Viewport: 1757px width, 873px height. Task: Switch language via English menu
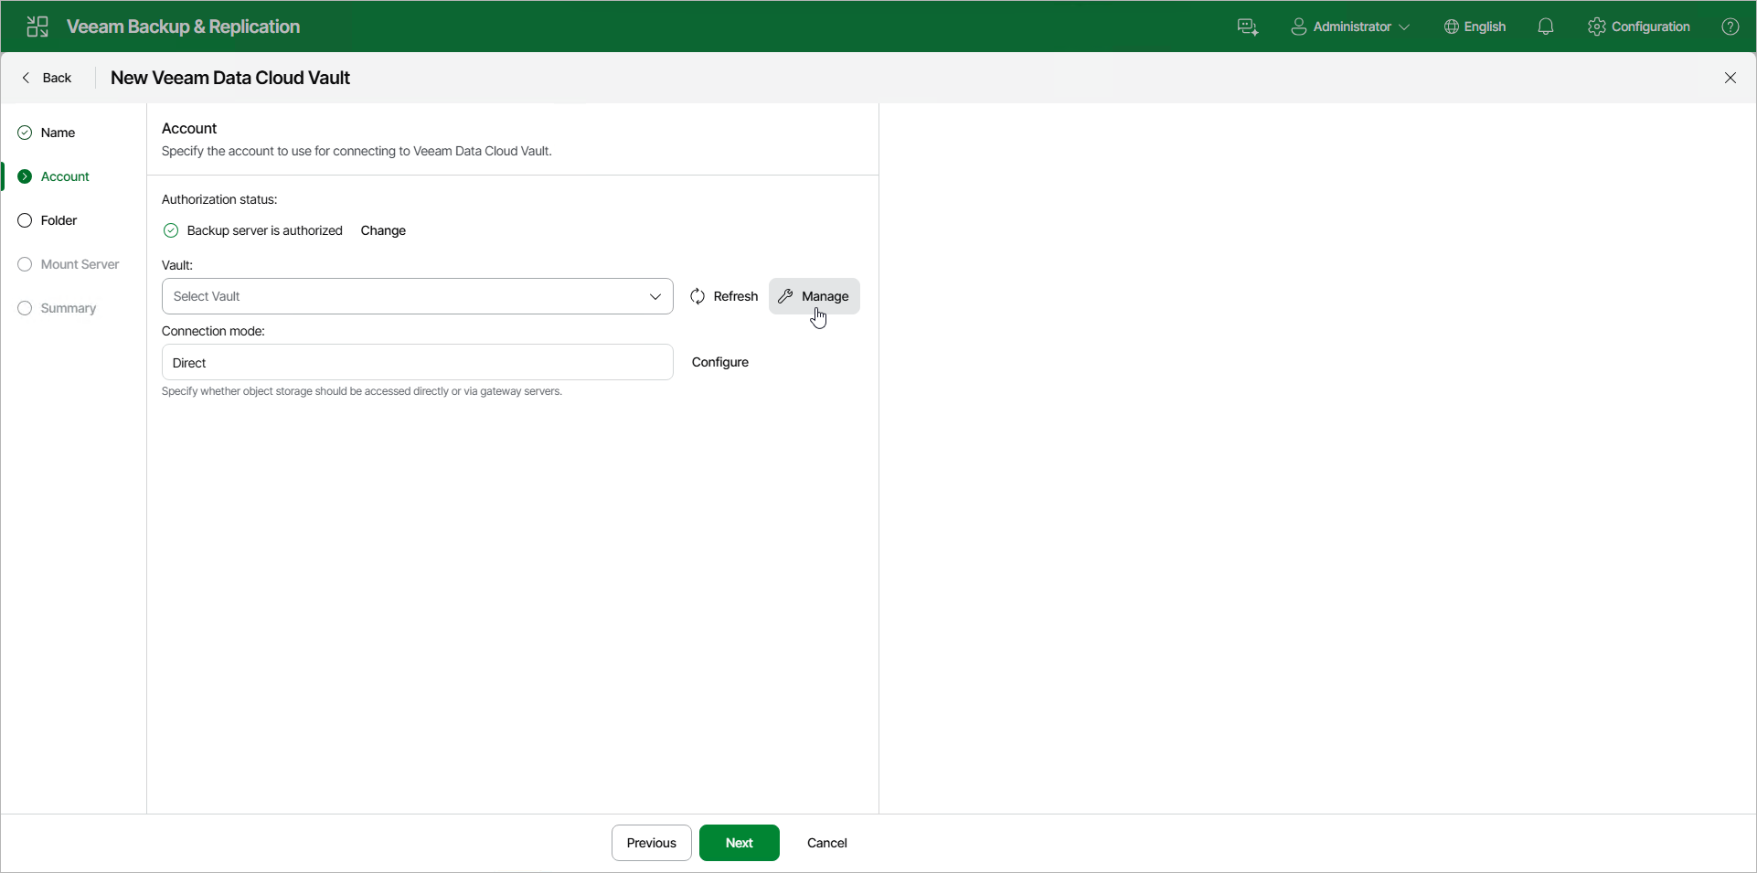tap(1475, 27)
